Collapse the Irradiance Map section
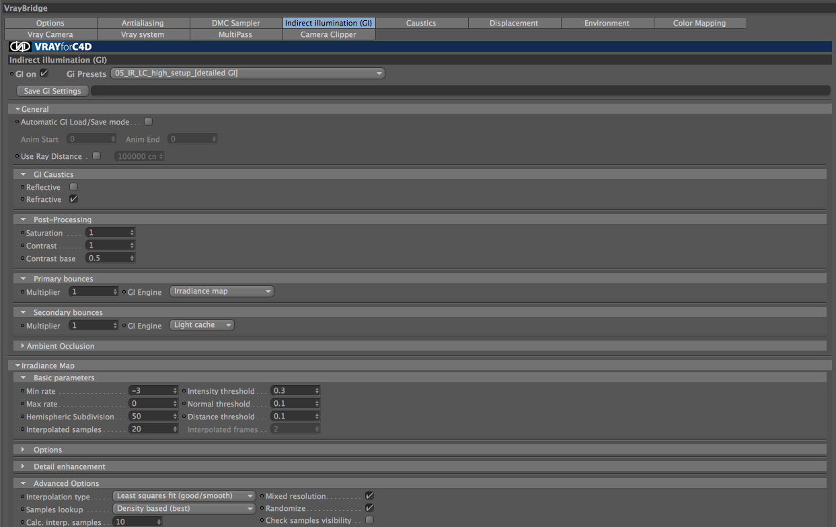The height and width of the screenshot is (527, 836). coord(18,365)
